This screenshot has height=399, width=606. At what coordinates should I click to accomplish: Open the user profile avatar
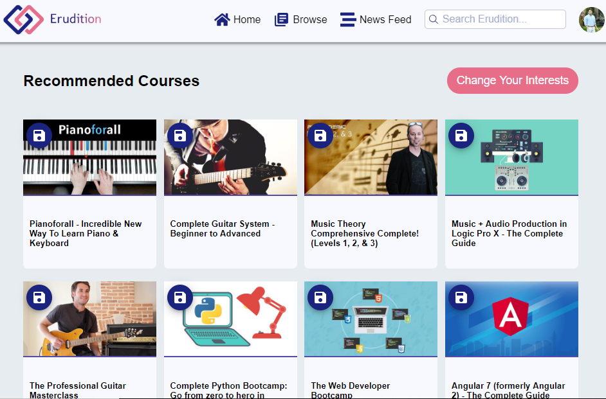pyautogui.click(x=592, y=20)
